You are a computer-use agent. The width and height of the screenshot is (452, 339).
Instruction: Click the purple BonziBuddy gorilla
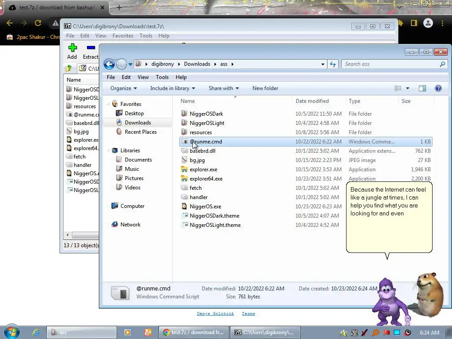point(391,302)
